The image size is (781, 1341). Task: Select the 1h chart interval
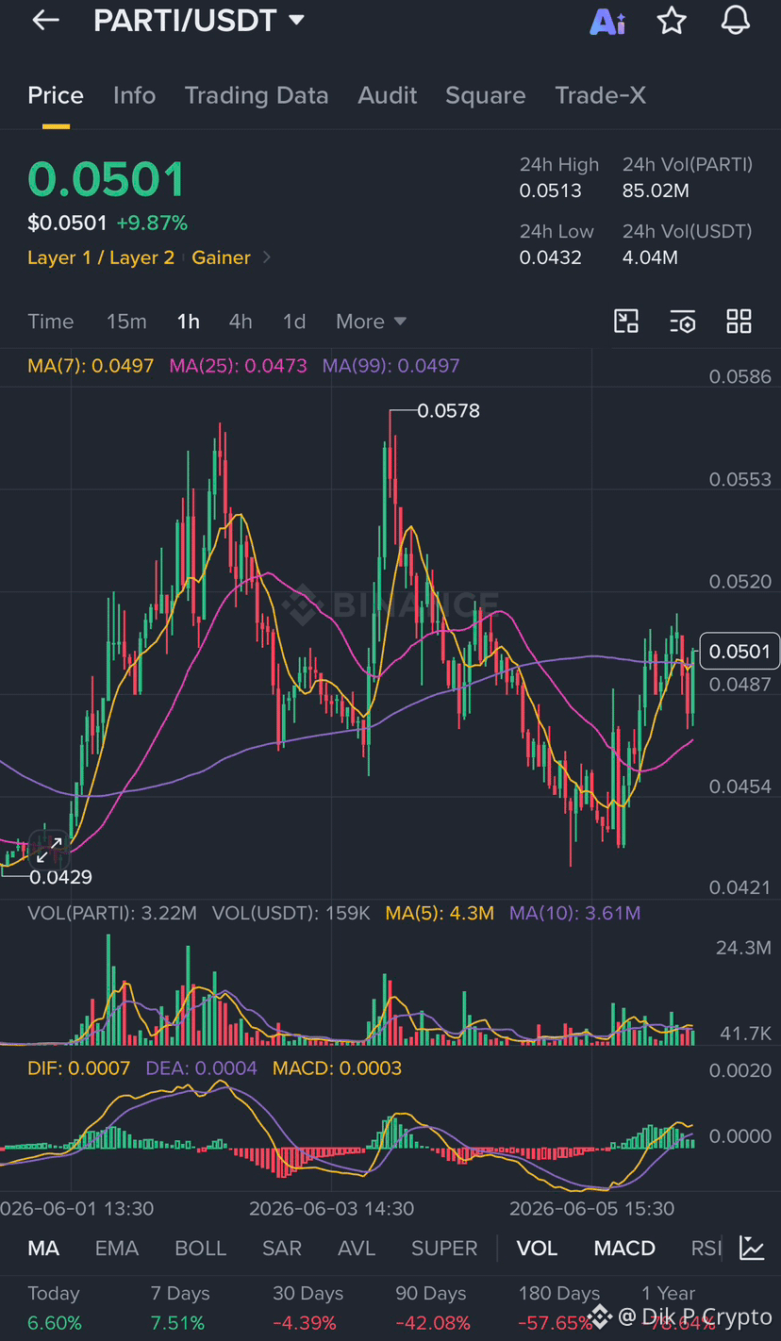point(189,322)
